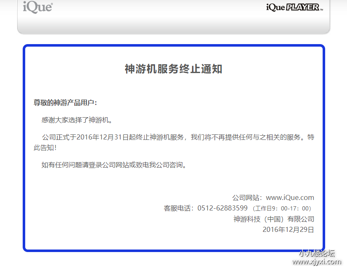Click the label 公司网站:
This screenshot has height=268, width=347.
(247, 197)
